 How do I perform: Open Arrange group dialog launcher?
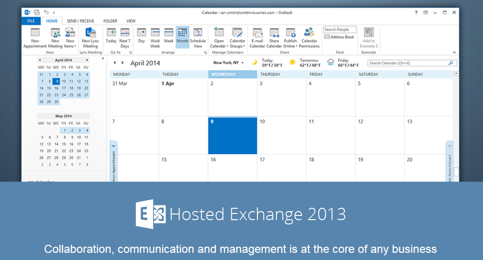pyautogui.click(x=205, y=53)
